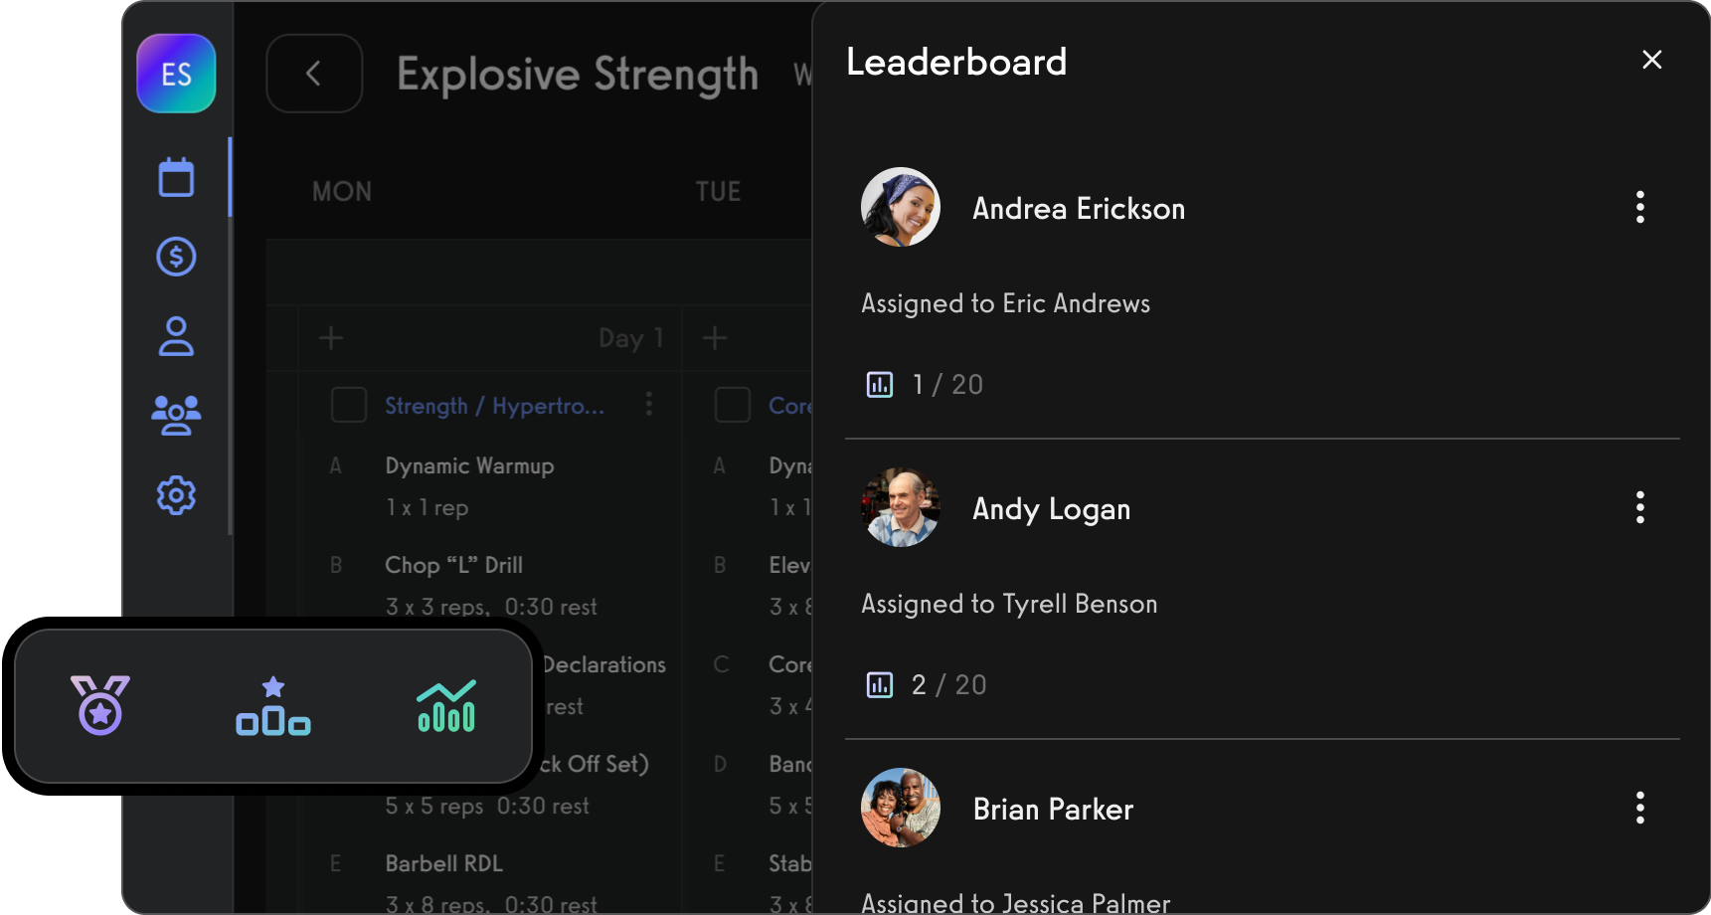Image resolution: width=1711 pixels, height=915 pixels.
Task: Click the medal achievement icon
Action: [x=99, y=707]
